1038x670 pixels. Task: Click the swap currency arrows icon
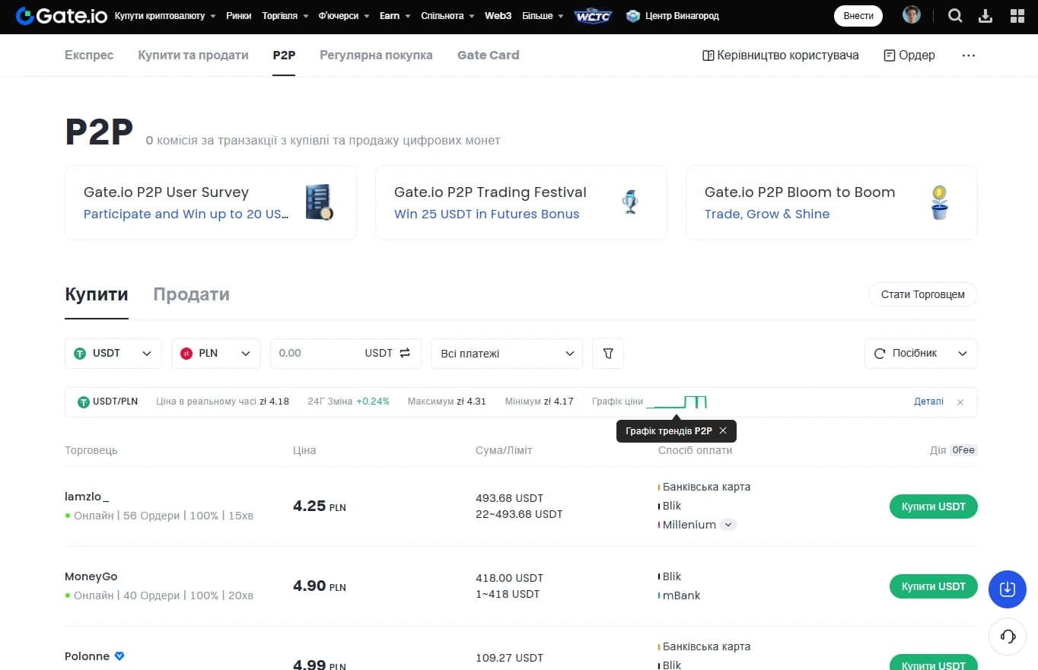[x=405, y=353]
